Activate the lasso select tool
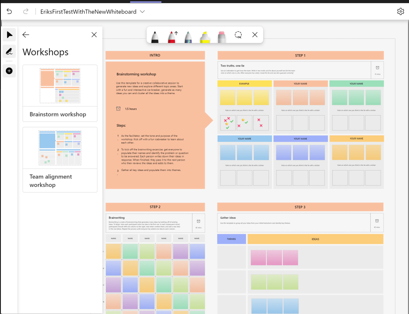The image size is (409, 314). coord(238,35)
